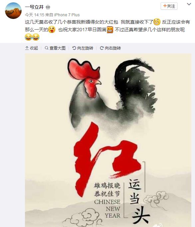Collapse the image with 收起
Image resolution: width=195 pixels, height=227 pixels.
(32, 48)
